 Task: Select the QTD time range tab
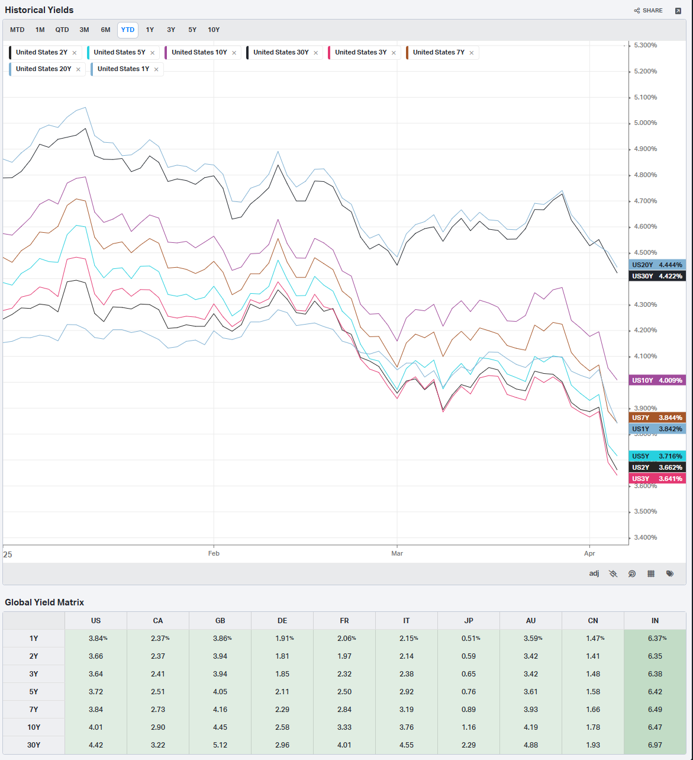62,30
